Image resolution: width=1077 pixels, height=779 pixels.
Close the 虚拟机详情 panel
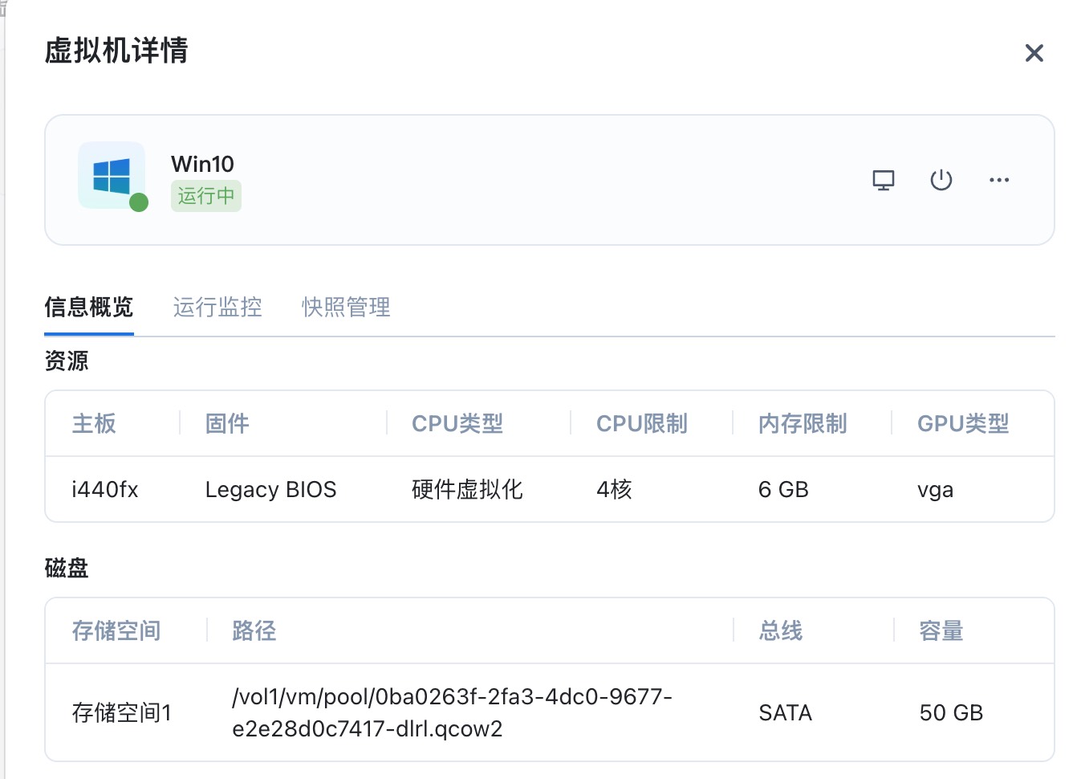pos(1034,53)
